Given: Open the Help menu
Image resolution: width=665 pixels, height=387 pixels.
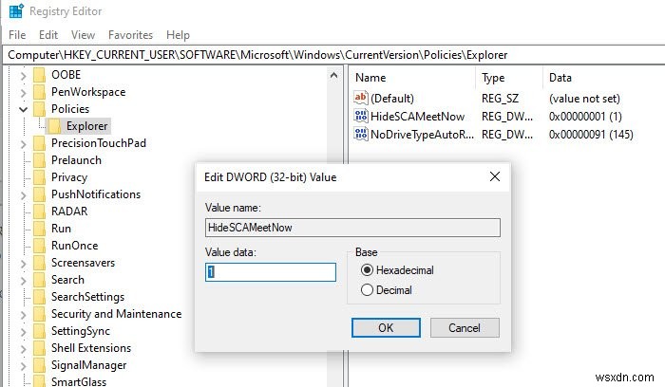Looking at the screenshot, I should tap(178, 35).
